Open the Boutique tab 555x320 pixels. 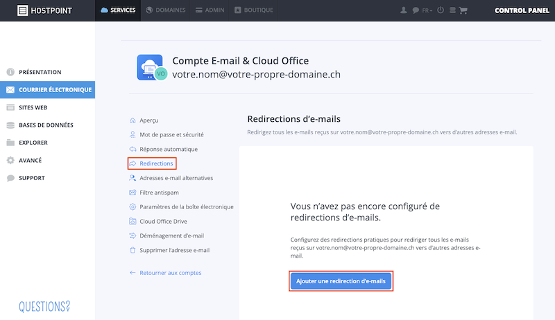click(253, 10)
